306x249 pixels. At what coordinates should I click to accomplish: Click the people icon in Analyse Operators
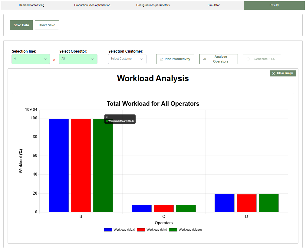tap(205, 59)
